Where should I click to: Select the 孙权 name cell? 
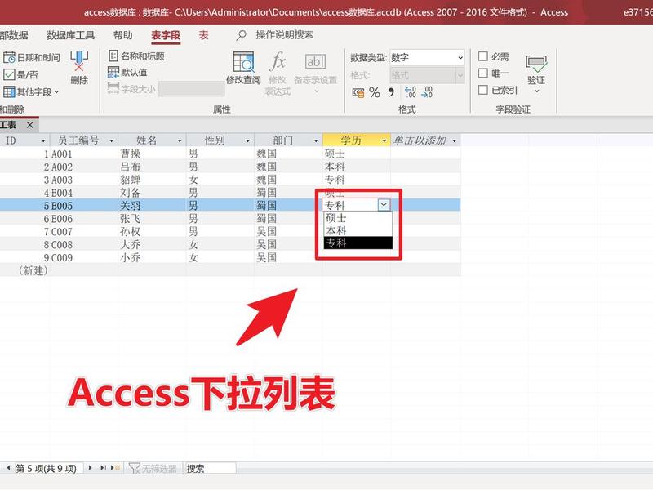pyautogui.click(x=153, y=232)
